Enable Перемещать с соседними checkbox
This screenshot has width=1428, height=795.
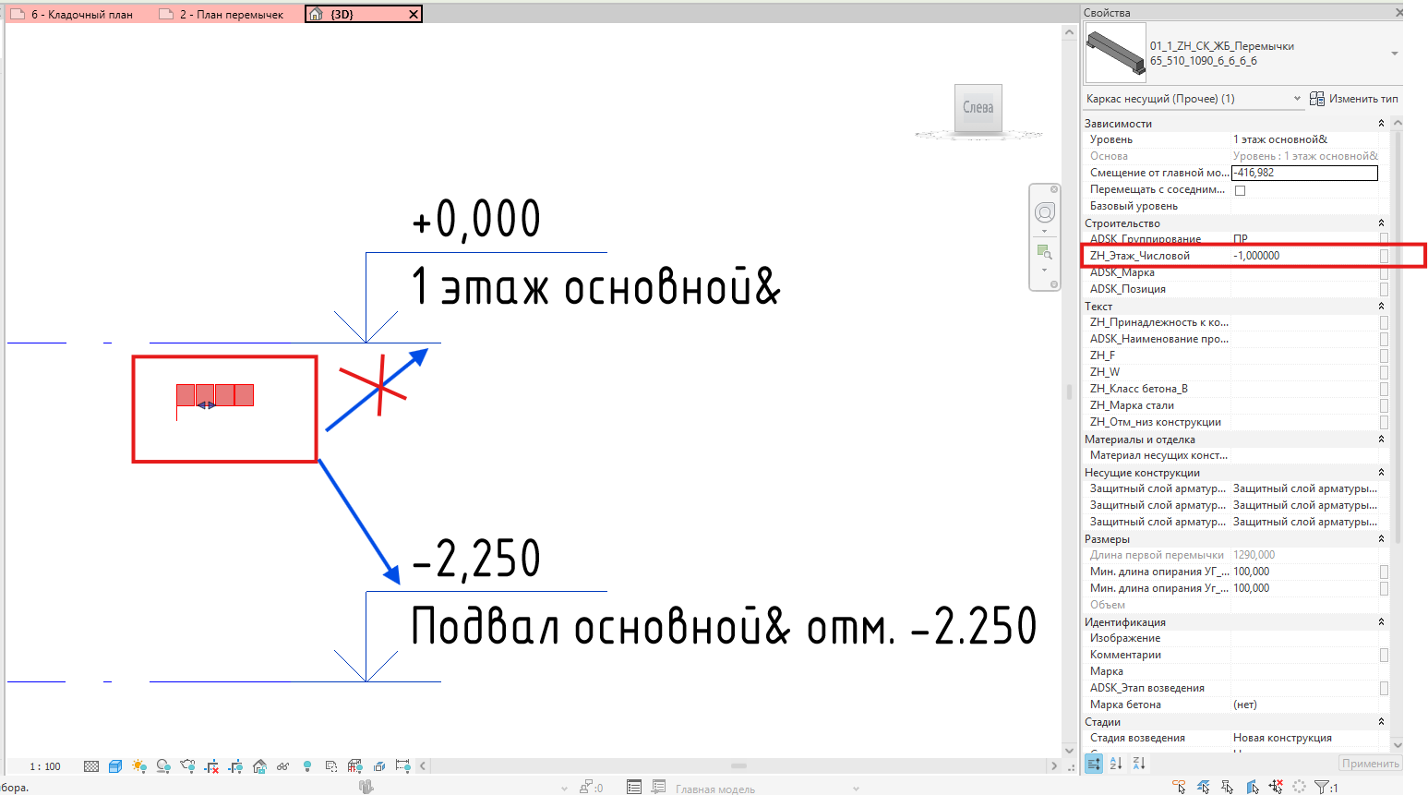click(1241, 190)
